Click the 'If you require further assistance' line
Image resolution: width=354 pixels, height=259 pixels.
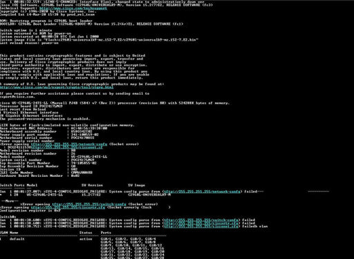(x=75, y=94)
